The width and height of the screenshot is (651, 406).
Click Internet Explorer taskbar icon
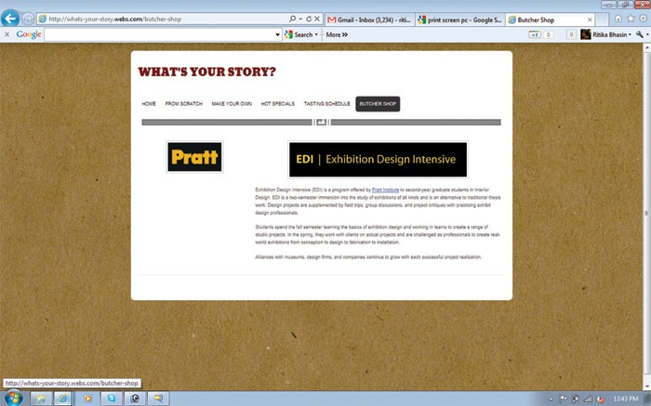[x=62, y=399]
